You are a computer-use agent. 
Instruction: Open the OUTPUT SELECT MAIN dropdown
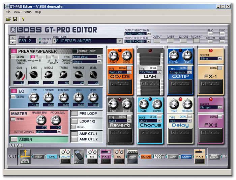point(149,34)
